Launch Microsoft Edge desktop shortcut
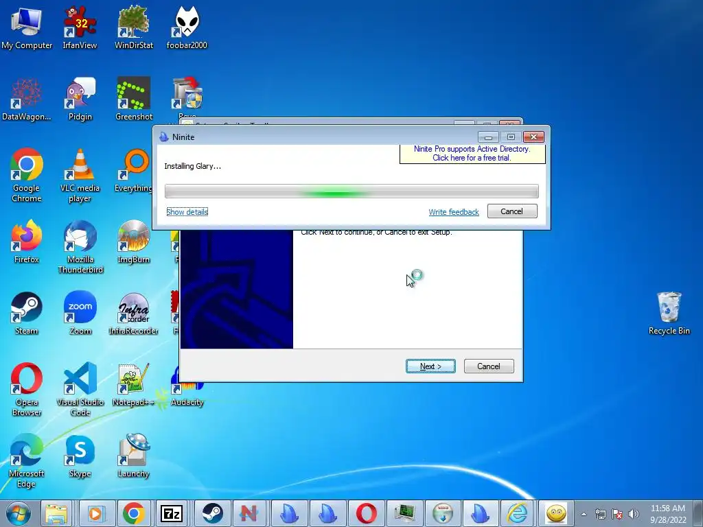Viewport: 703px width, 527px height. (27, 460)
